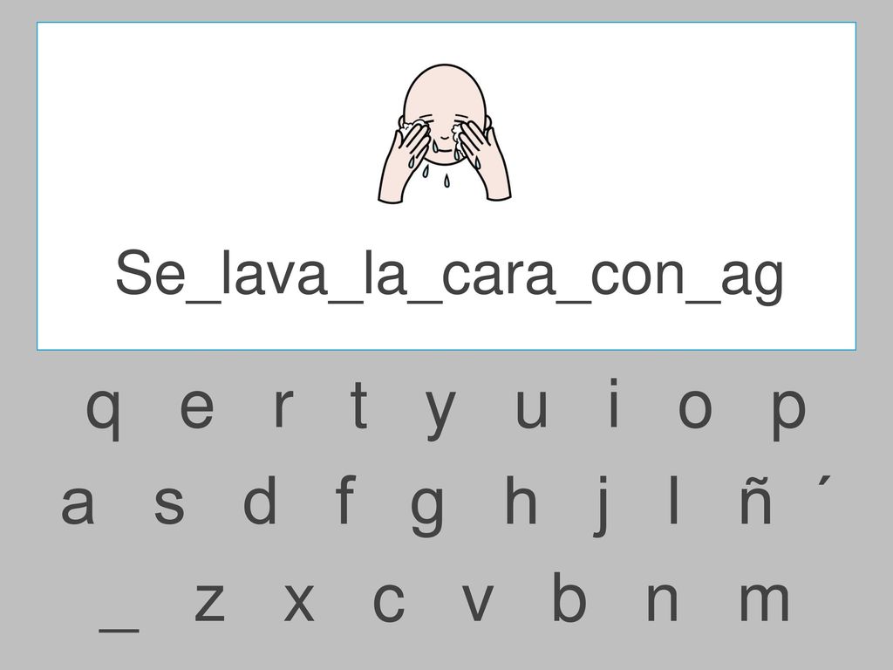
Task: Tap the letter c key
Action: pyautogui.click(x=388, y=602)
